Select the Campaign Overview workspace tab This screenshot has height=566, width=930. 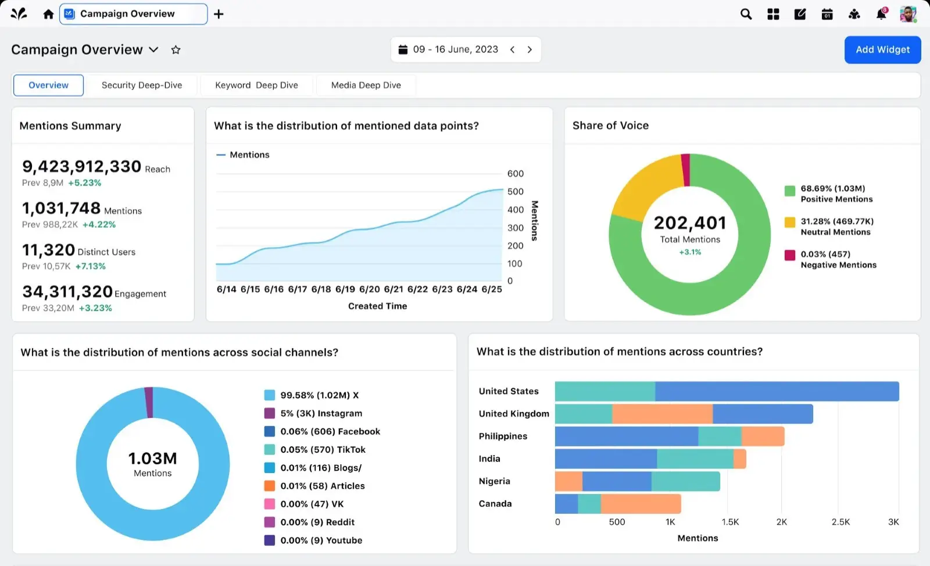pos(133,14)
